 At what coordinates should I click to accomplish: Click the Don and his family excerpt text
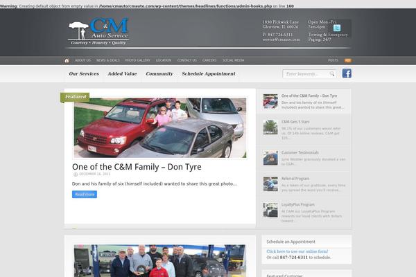[x=155, y=184]
